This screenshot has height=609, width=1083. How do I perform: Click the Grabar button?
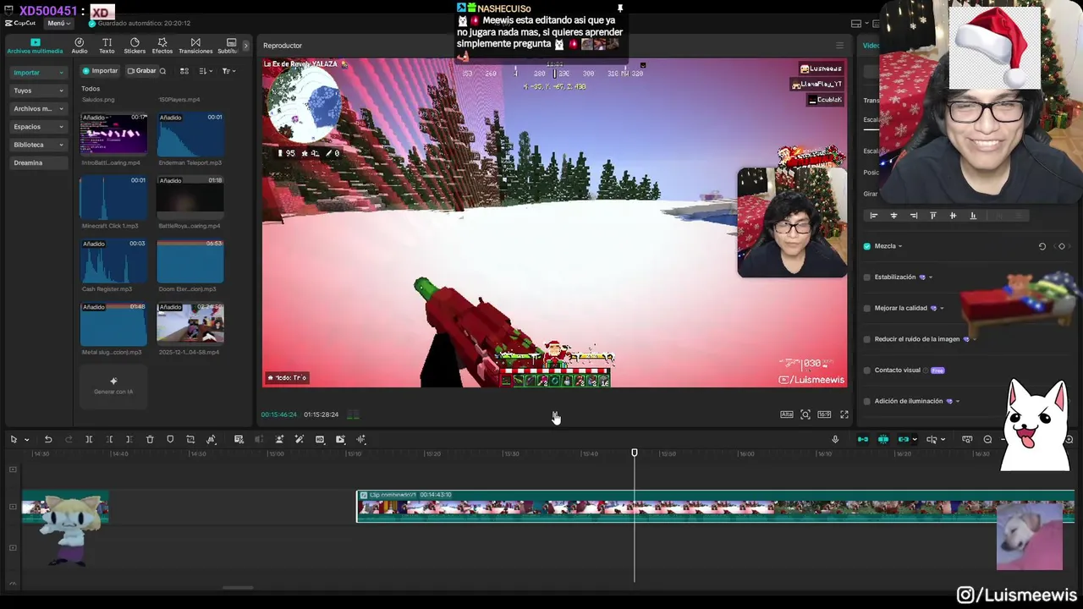pyautogui.click(x=141, y=71)
